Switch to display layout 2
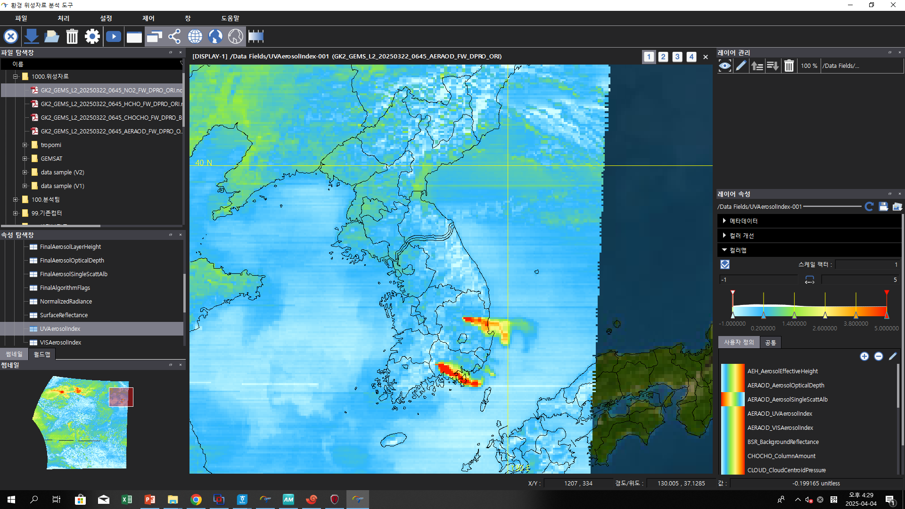The height and width of the screenshot is (509, 905). (x=663, y=57)
